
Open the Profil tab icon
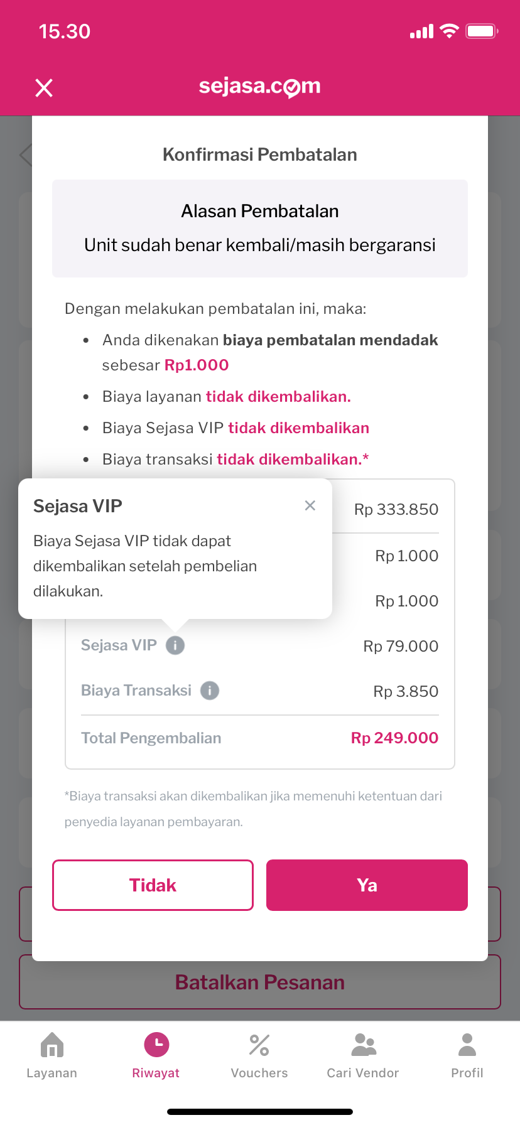click(467, 1045)
